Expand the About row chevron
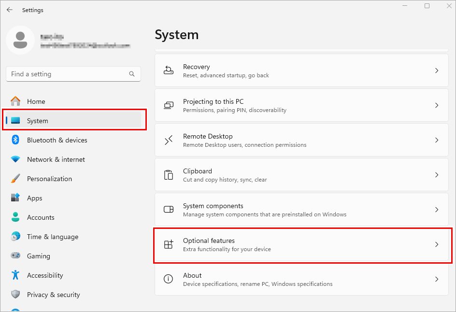 pos(437,279)
